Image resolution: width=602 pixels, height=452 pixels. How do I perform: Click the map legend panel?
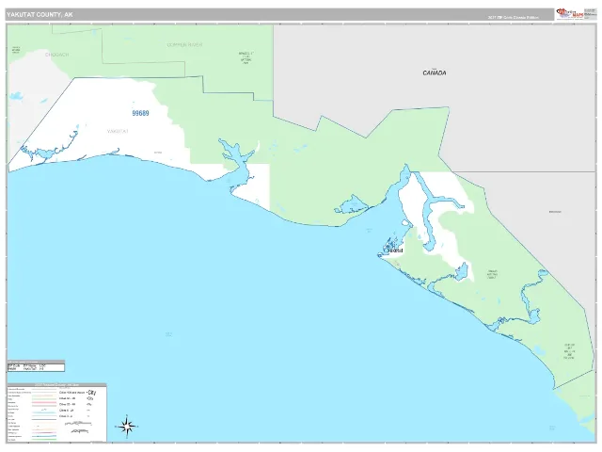(x=56, y=412)
